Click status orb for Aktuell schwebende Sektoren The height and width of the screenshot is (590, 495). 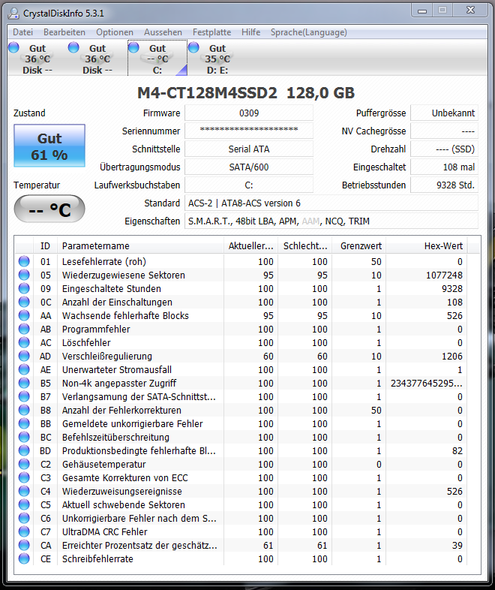point(24,504)
